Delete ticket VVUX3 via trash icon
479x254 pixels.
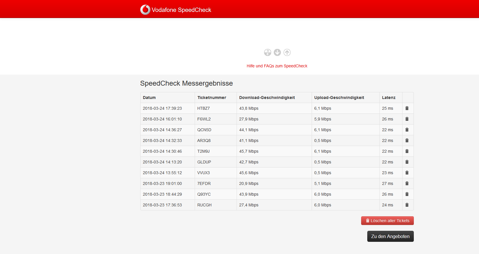click(407, 173)
